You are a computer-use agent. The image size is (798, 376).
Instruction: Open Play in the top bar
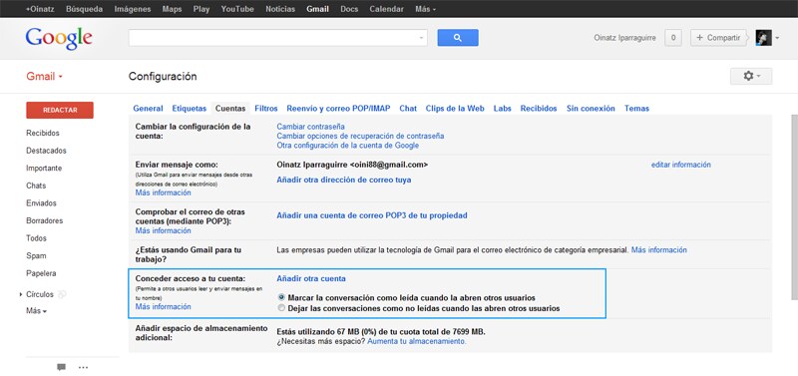pos(201,9)
